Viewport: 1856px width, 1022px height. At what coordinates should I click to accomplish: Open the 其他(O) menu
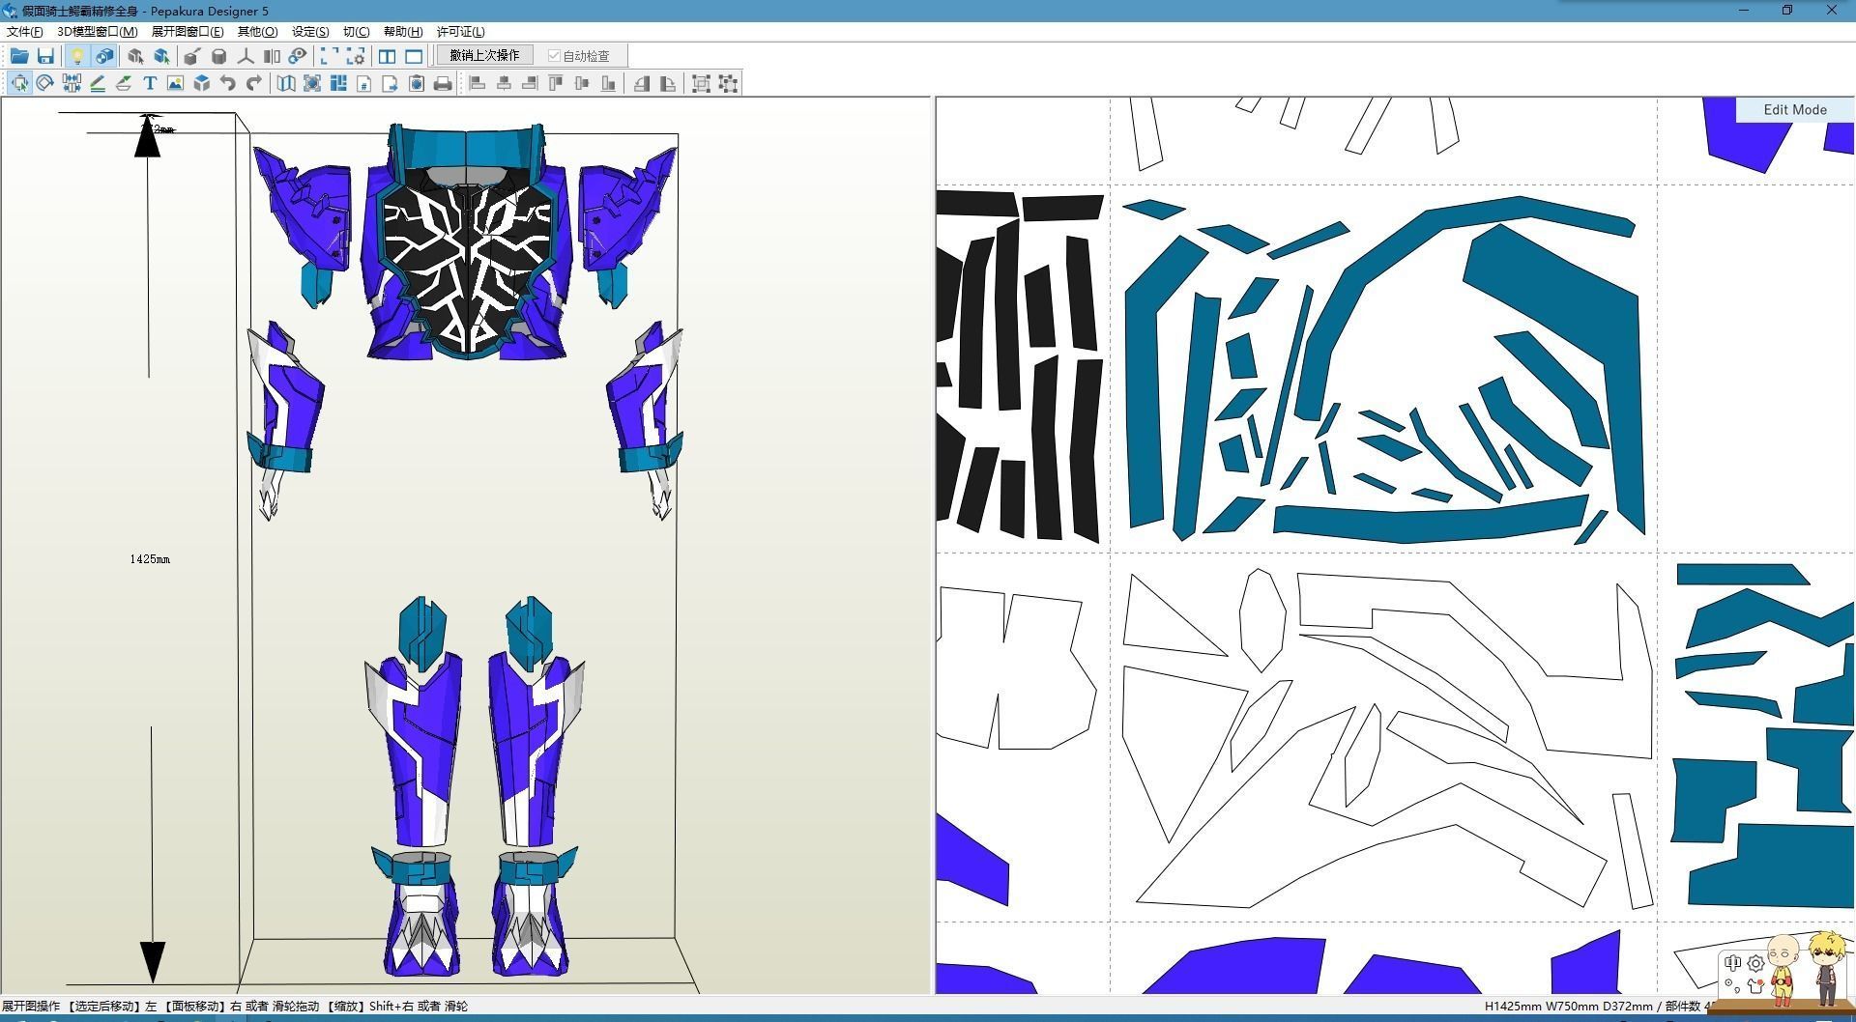point(257,31)
